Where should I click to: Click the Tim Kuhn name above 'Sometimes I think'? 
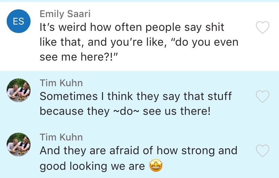pyautogui.click(x=61, y=83)
